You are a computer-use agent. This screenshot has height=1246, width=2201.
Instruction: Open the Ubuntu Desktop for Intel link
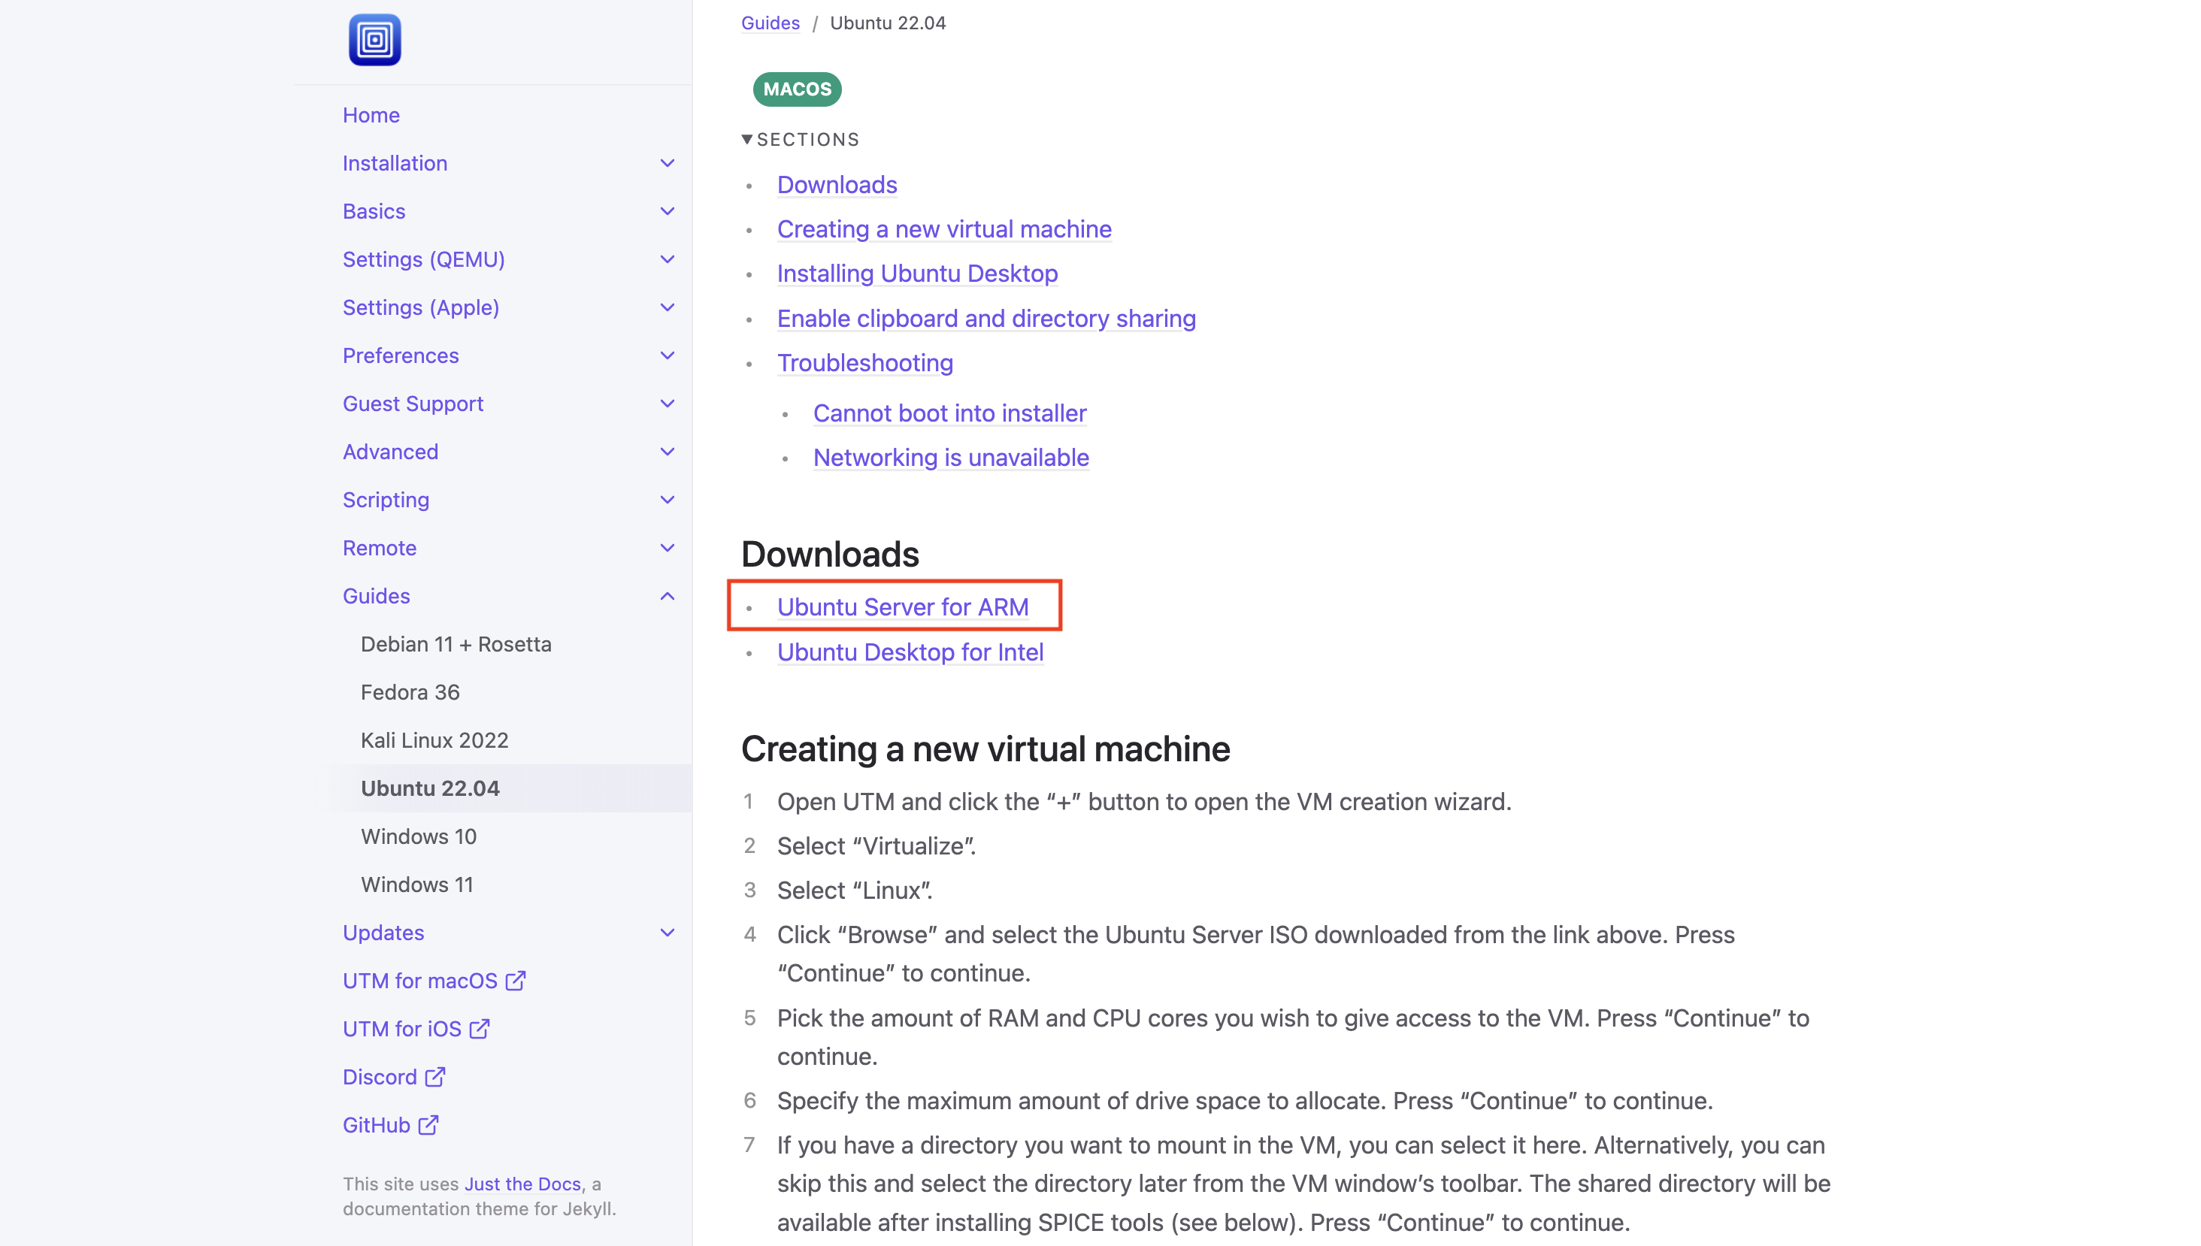pos(910,652)
